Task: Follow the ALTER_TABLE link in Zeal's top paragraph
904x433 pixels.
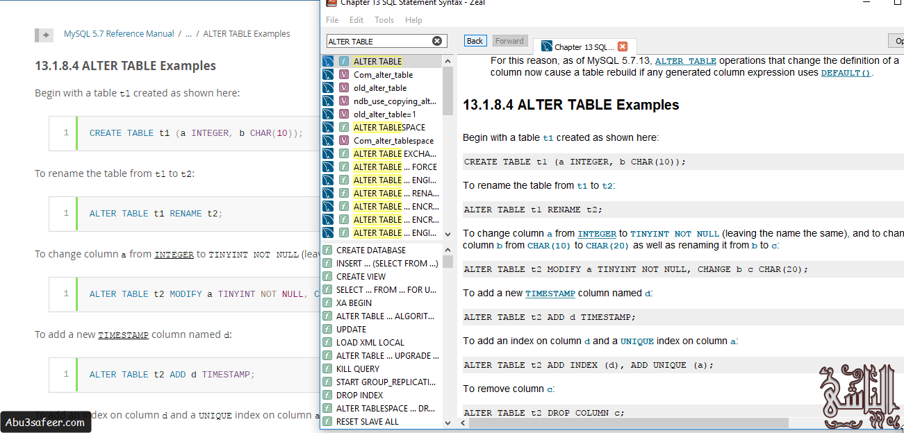Action: (x=686, y=61)
